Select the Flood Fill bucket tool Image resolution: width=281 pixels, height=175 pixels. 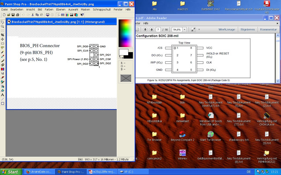pos(3,91)
